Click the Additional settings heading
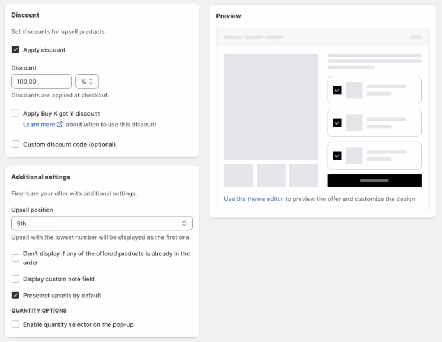The width and height of the screenshot is (442, 342). (x=41, y=177)
